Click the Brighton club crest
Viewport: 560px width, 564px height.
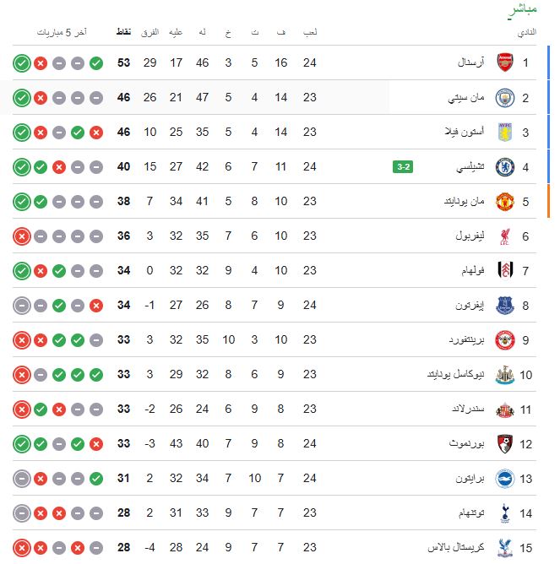click(x=504, y=477)
